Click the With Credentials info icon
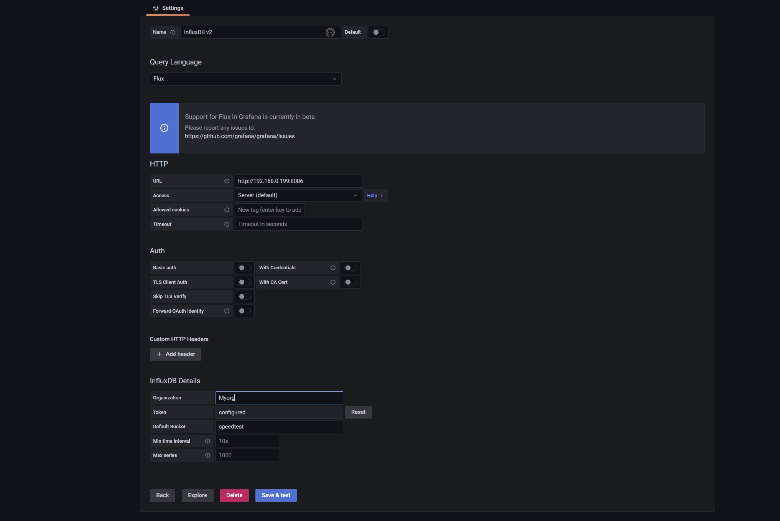780x521 pixels. click(x=333, y=268)
